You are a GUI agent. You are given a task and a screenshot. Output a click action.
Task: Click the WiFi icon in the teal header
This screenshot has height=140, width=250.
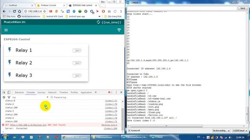coord(119,30)
